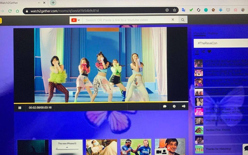Play the Thanks for Watching! item
Viewport: 248px width, 155px height.
[218, 149]
